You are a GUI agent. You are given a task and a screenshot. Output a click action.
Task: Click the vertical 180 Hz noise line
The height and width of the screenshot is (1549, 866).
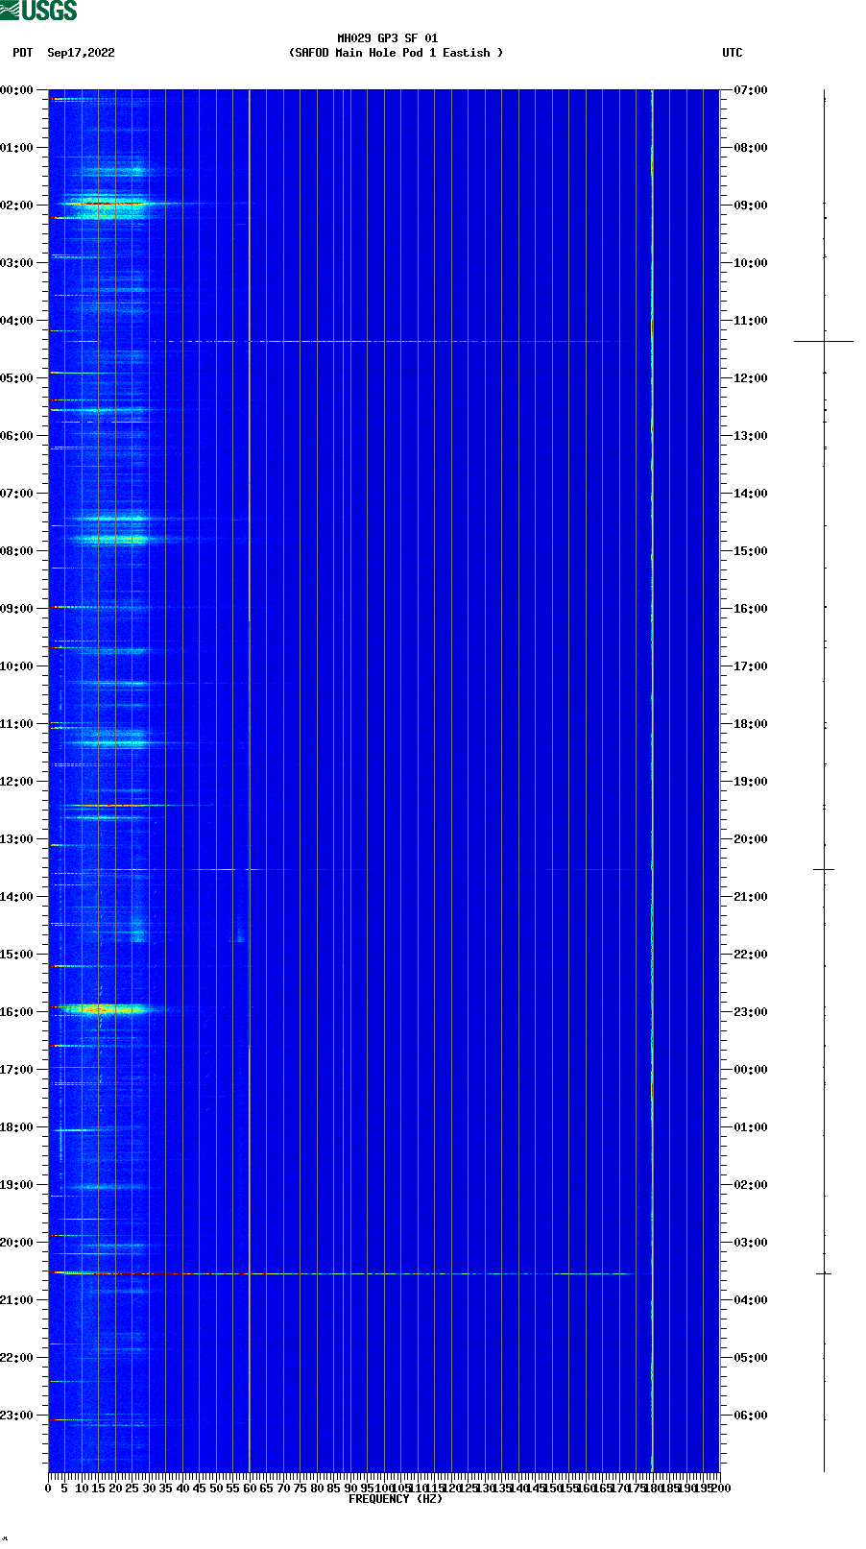[x=652, y=781]
